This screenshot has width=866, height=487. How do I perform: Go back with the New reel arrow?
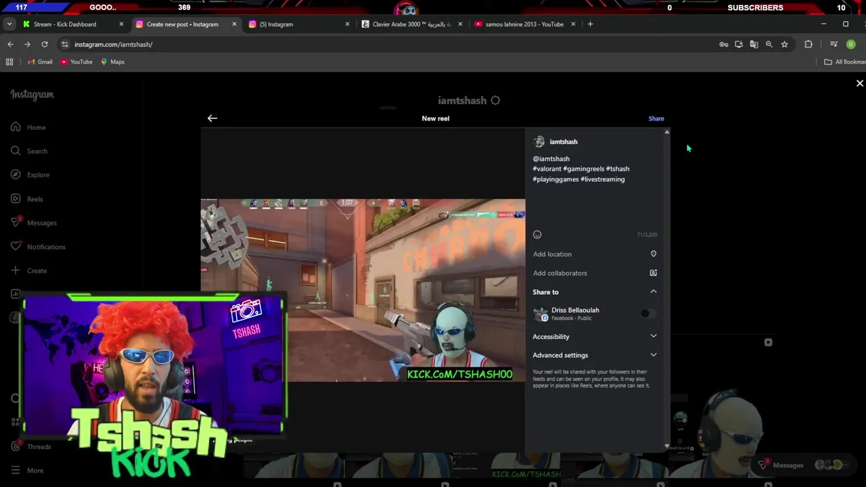pos(212,118)
